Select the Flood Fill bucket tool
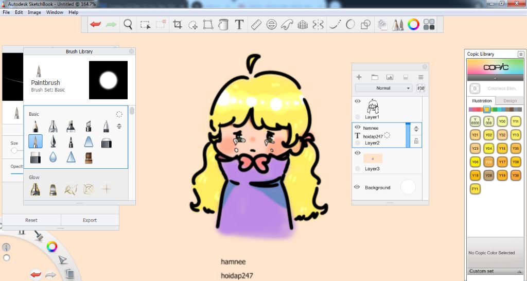The width and height of the screenshot is (527, 281). (x=223, y=25)
